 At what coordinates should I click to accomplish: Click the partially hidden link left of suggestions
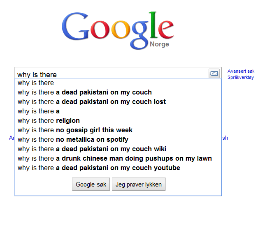[x=12, y=138]
